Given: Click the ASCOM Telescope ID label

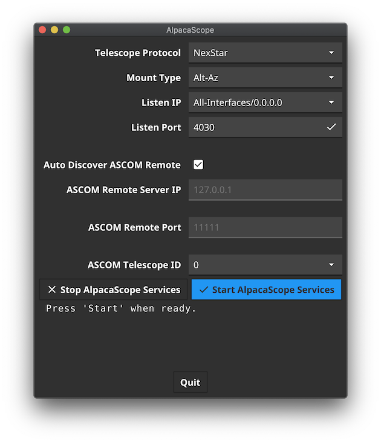Looking at the screenshot, I should (x=134, y=265).
